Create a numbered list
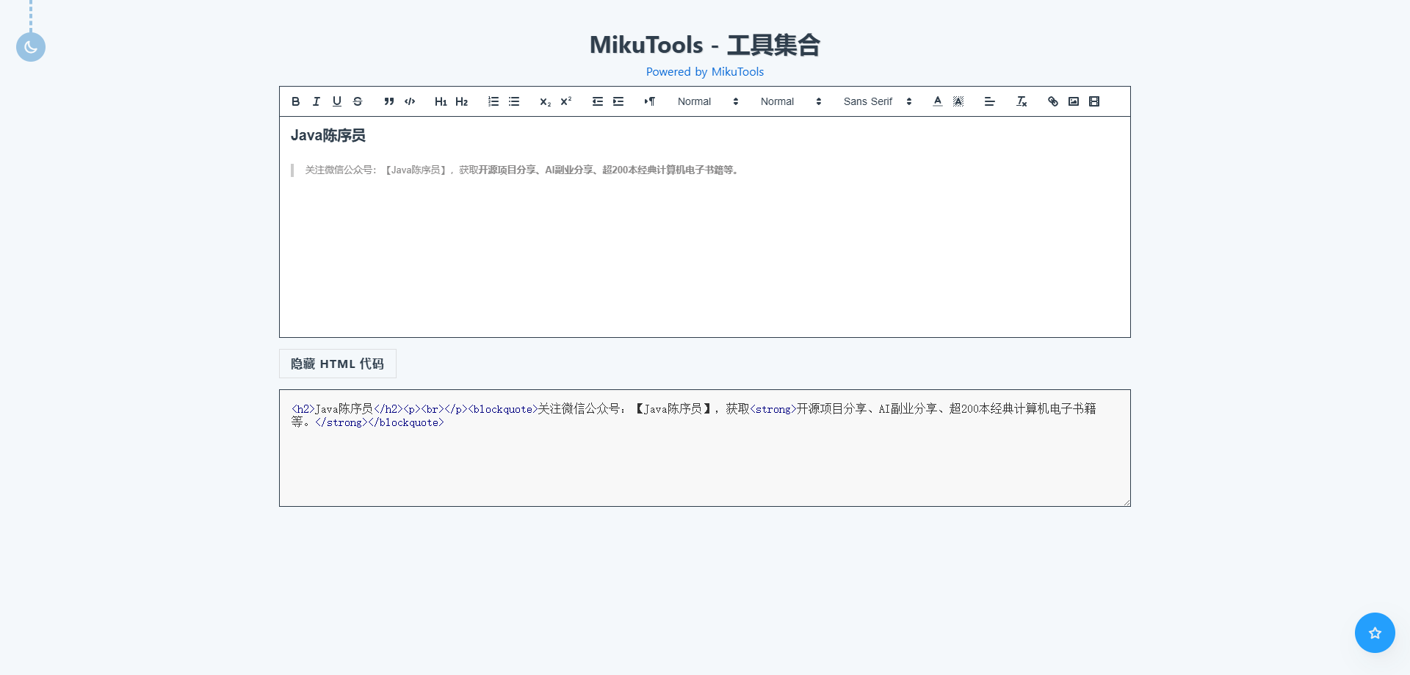Image resolution: width=1410 pixels, height=675 pixels. coord(493,101)
